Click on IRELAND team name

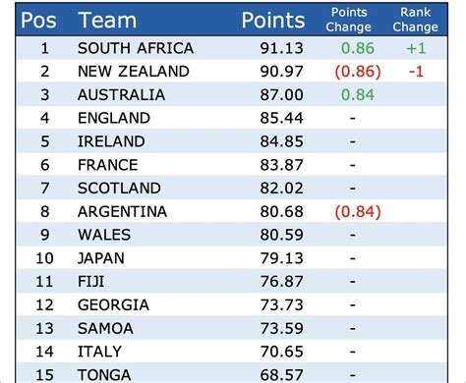[111, 141]
